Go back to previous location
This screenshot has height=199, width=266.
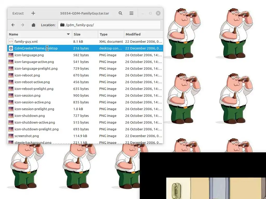point(13,25)
